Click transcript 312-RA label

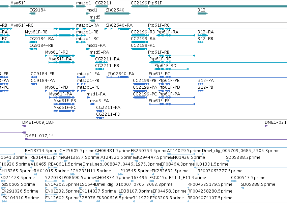(x=206, y=32)
